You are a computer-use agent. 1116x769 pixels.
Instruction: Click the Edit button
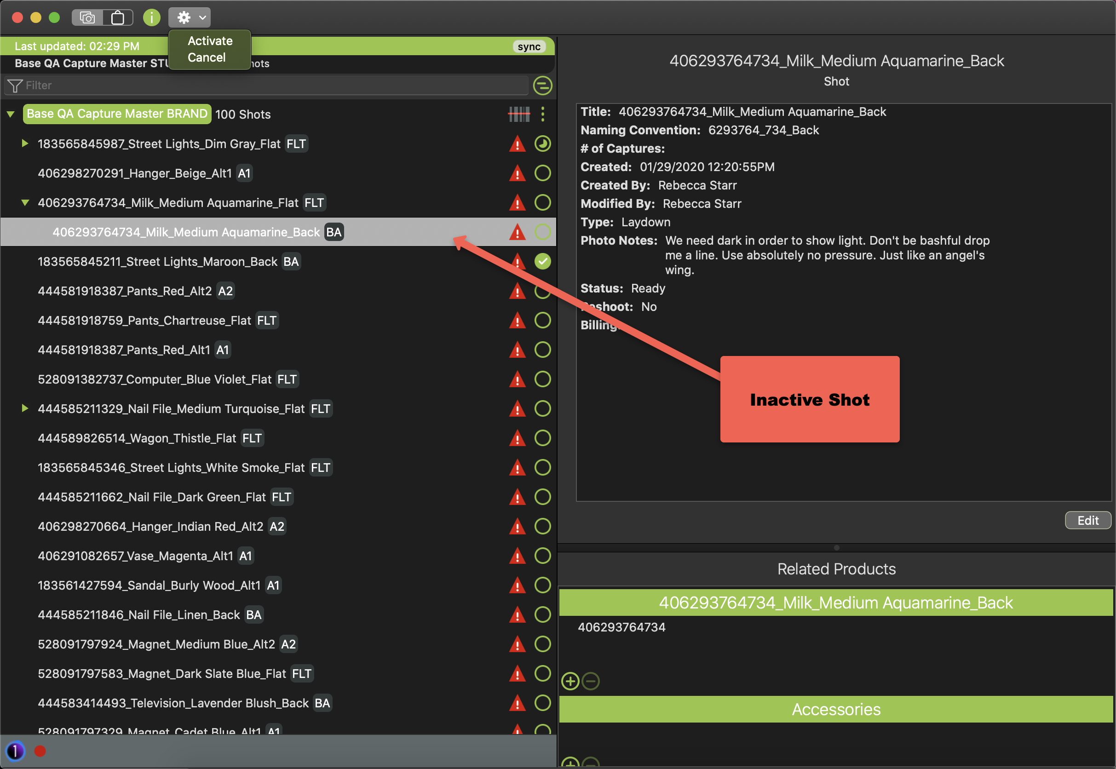click(1087, 520)
